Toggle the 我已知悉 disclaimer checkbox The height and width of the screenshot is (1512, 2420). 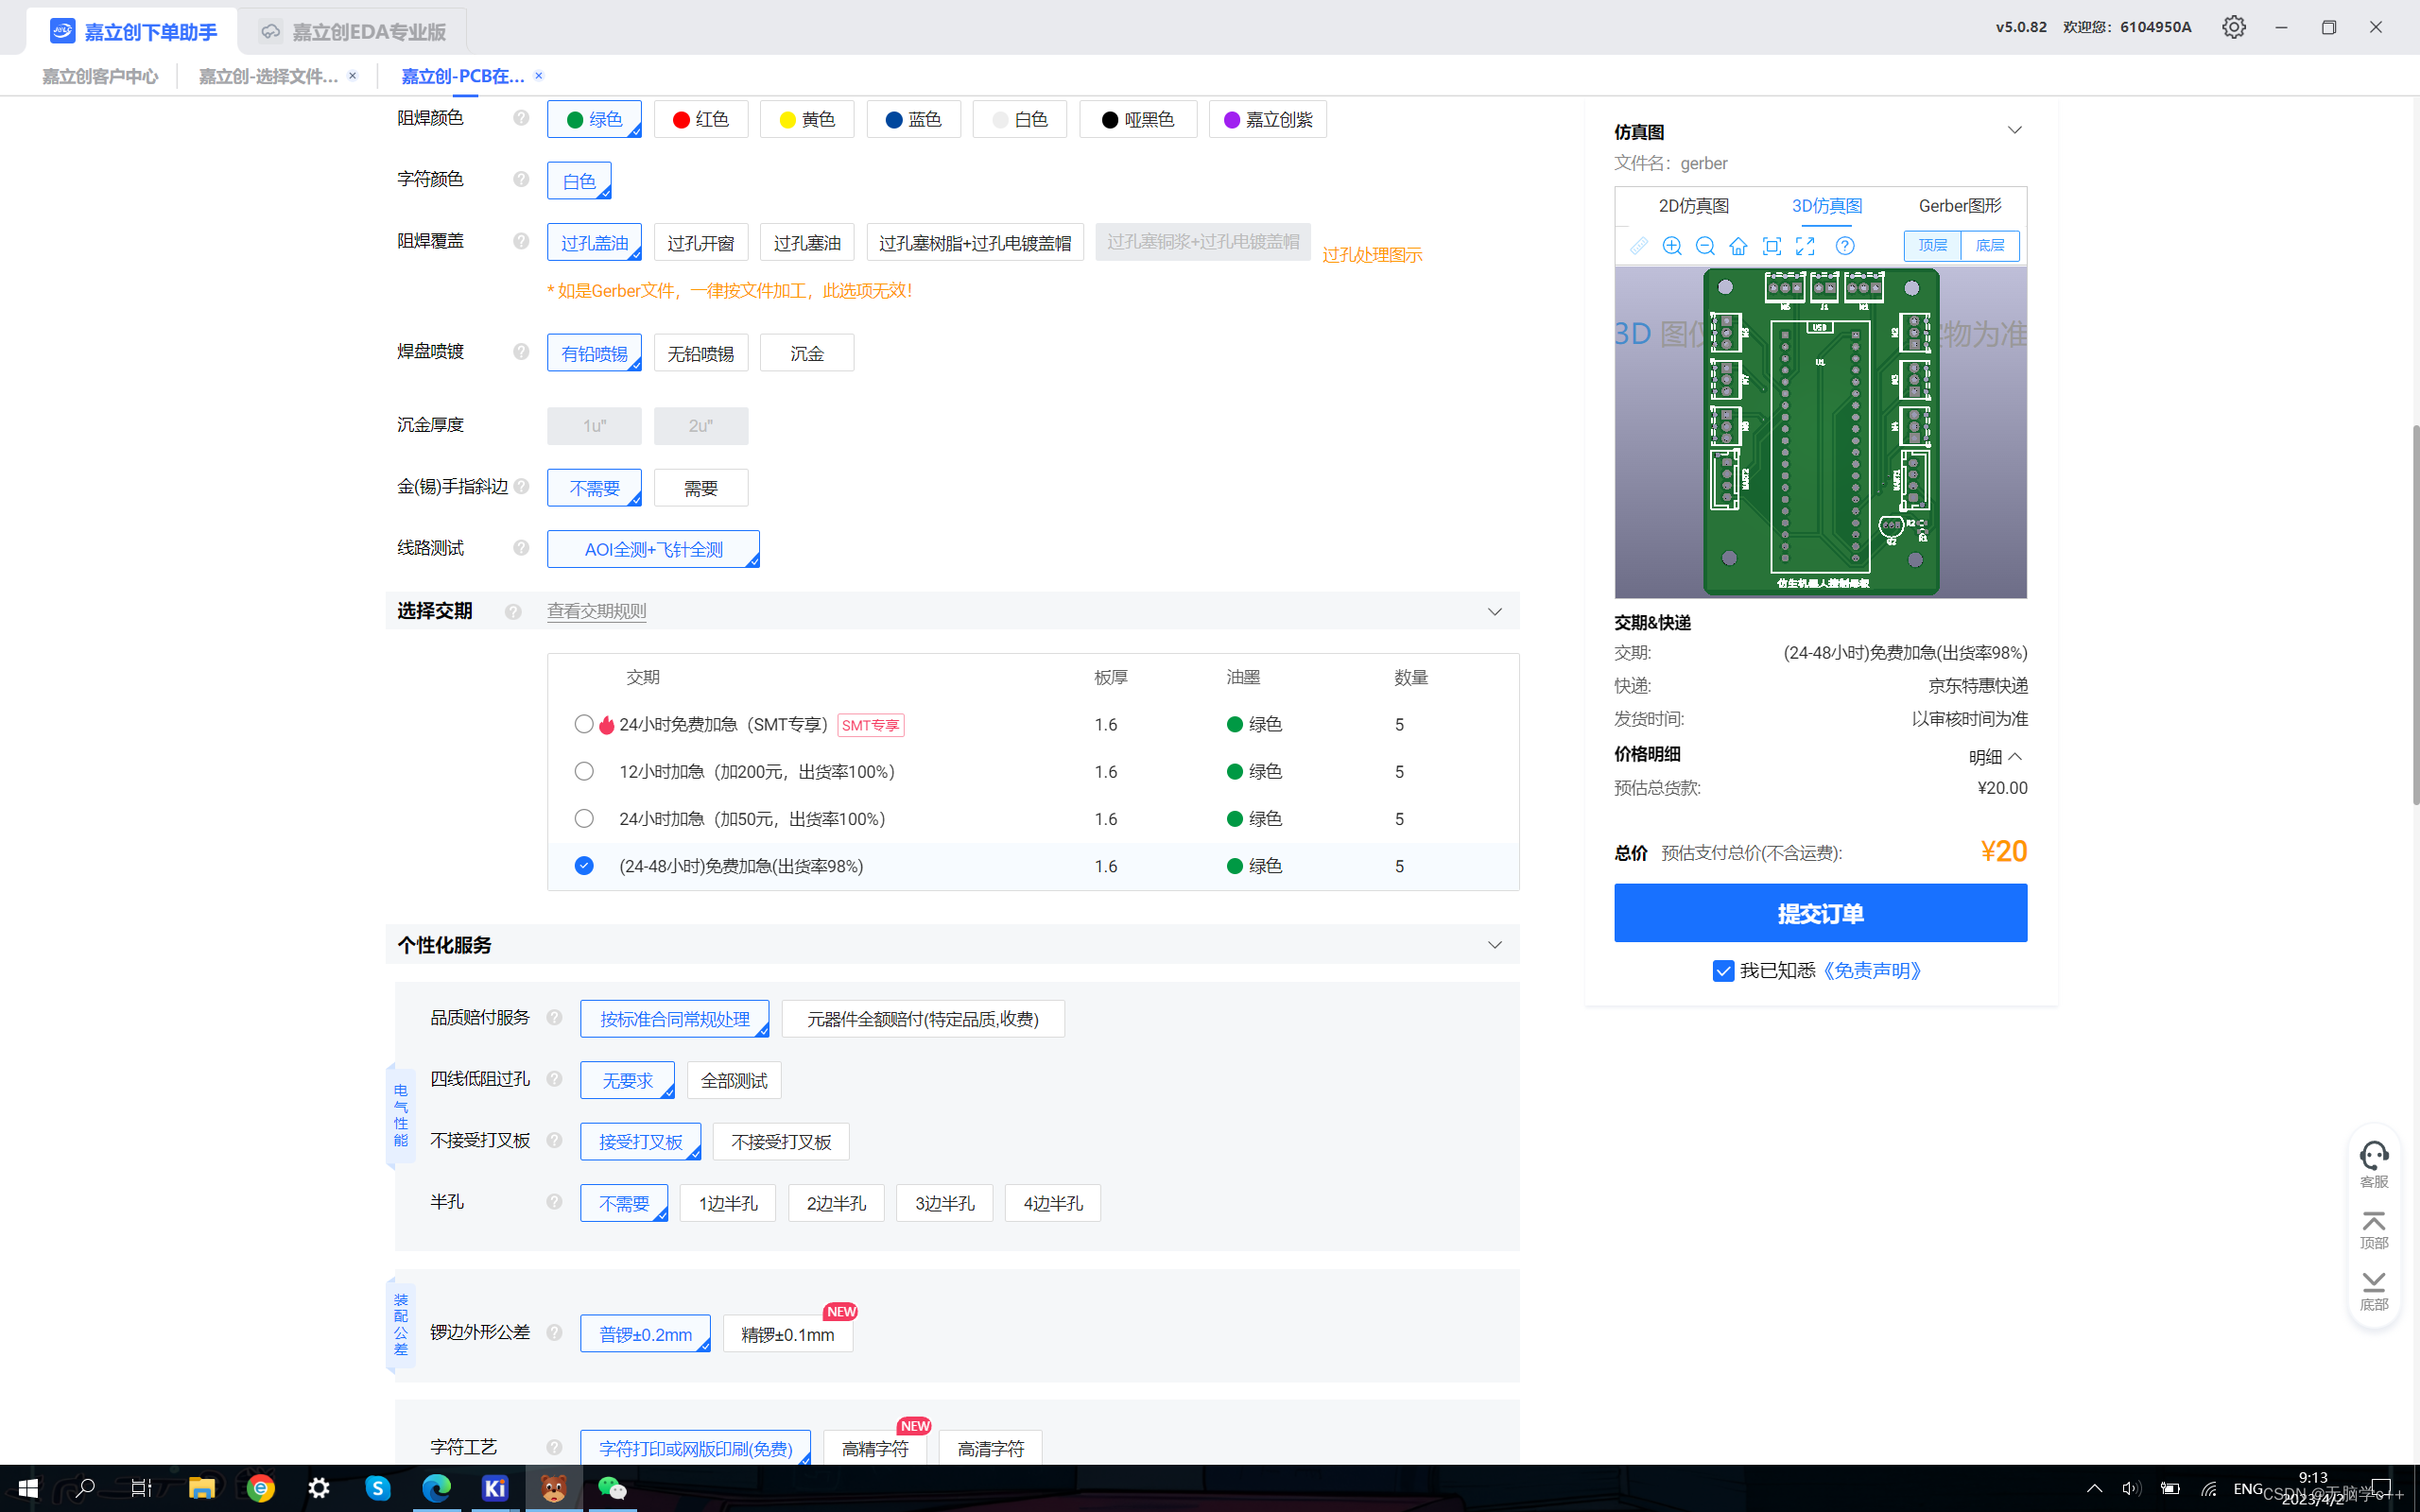point(1723,971)
